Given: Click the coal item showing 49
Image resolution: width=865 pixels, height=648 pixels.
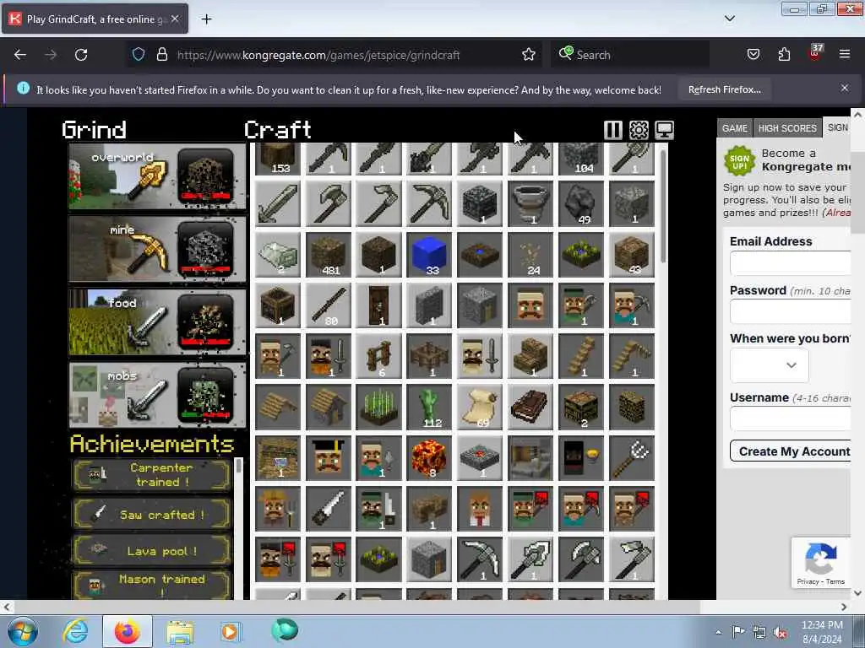Looking at the screenshot, I should point(581,204).
